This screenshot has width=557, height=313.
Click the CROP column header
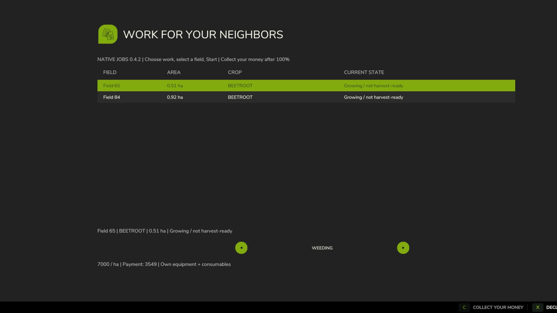tap(235, 72)
